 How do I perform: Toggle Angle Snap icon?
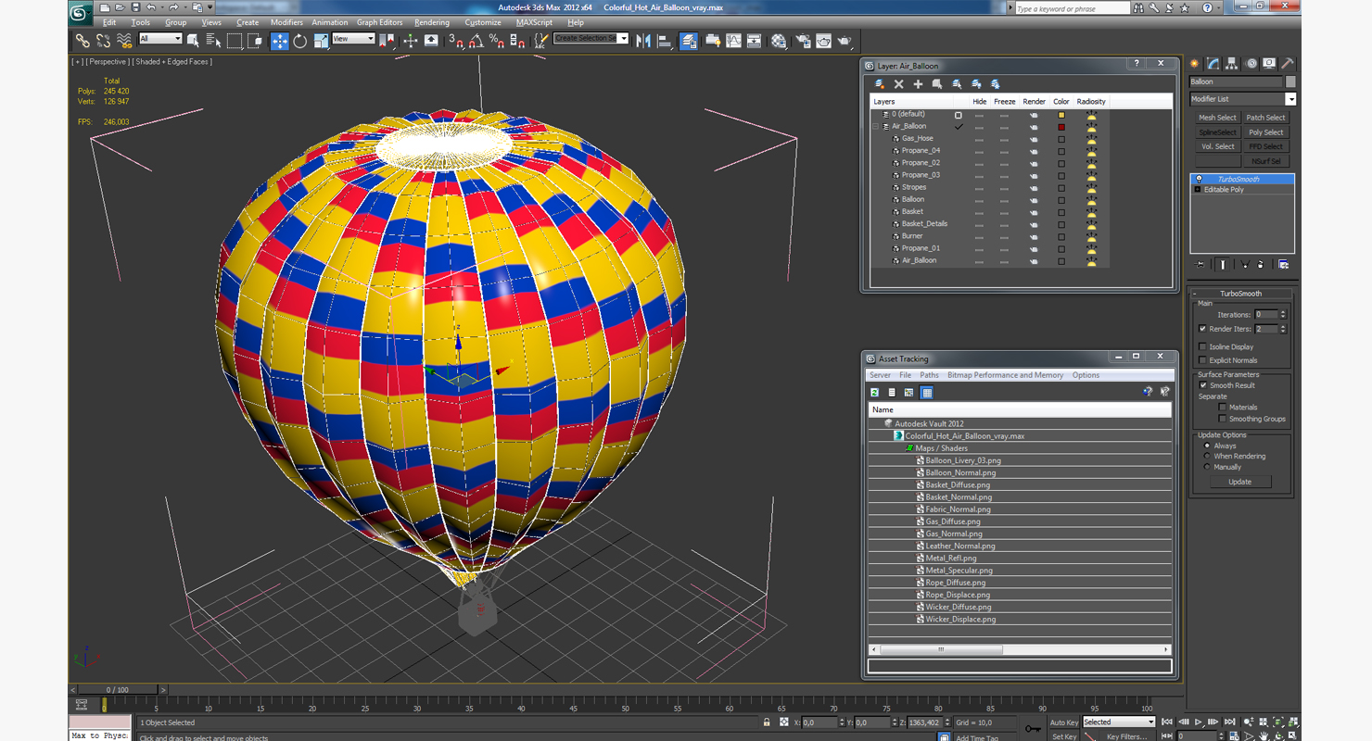click(x=476, y=41)
